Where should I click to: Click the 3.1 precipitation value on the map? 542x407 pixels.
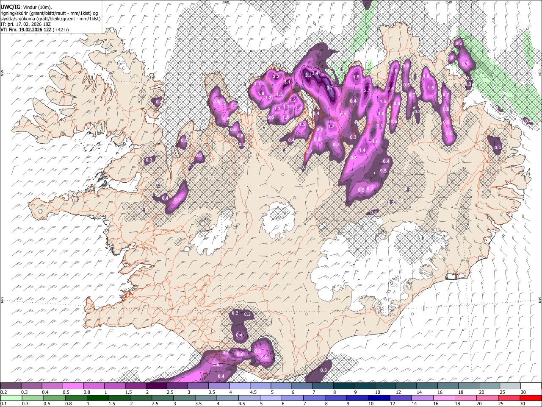pos(287,82)
